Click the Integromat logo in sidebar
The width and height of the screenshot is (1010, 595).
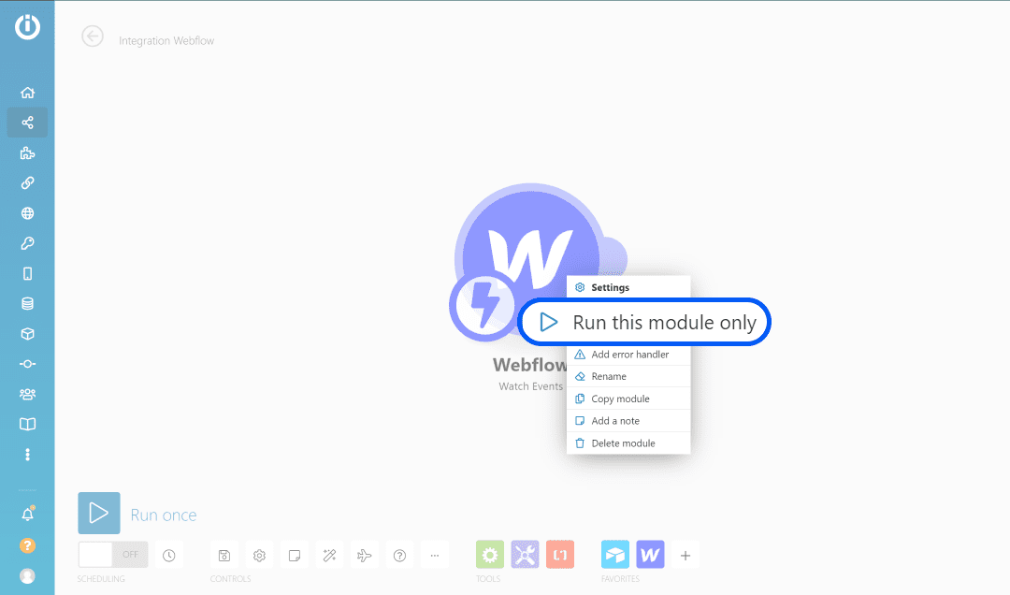28,27
